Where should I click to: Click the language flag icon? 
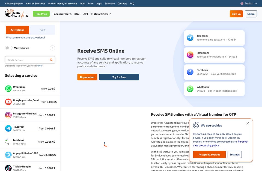click(242, 3)
